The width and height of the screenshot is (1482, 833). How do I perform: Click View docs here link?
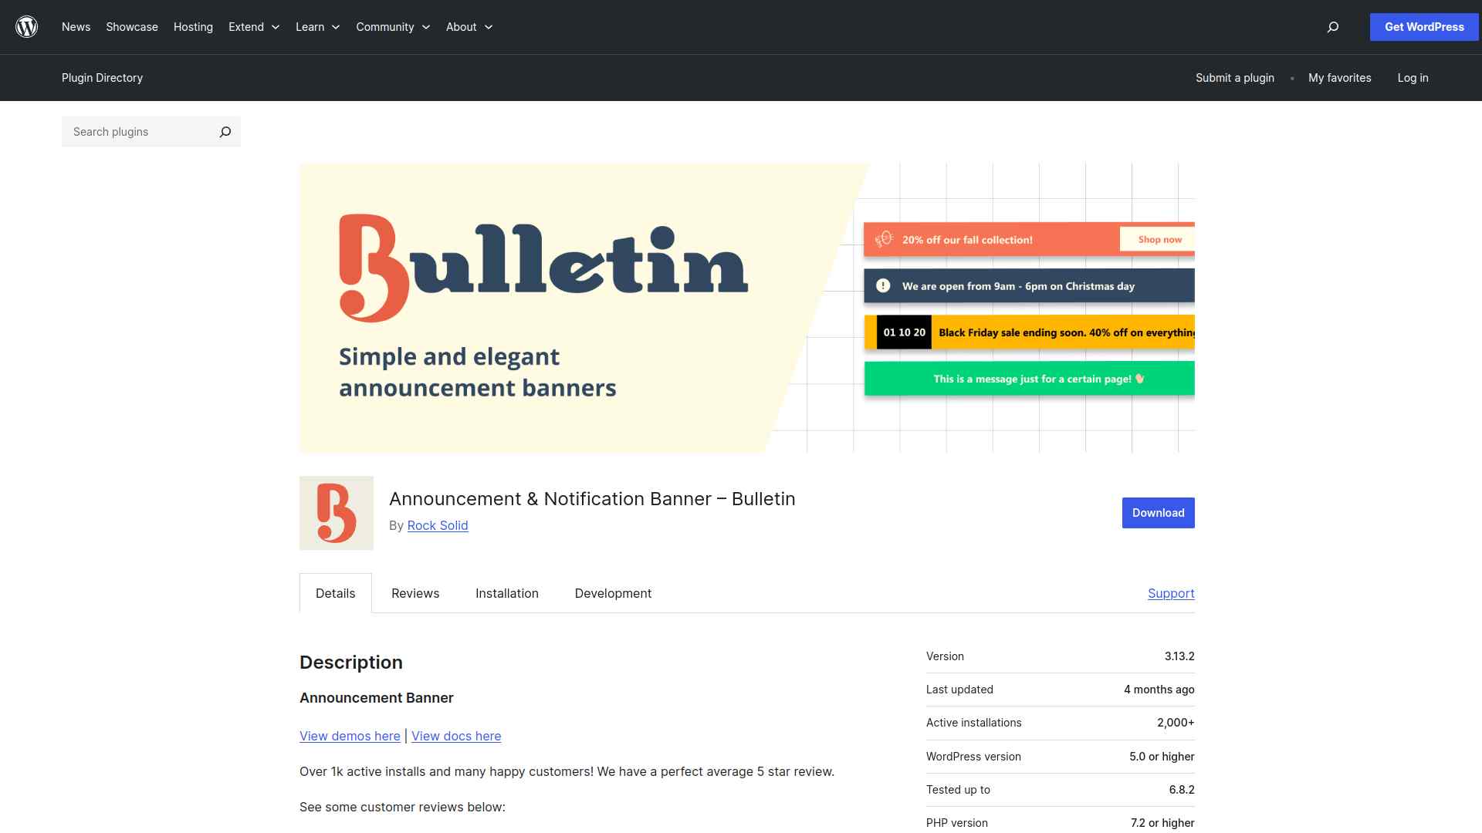[x=456, y=736]
